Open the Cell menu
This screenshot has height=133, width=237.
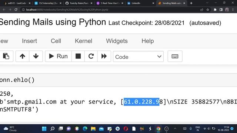(56, 41)
